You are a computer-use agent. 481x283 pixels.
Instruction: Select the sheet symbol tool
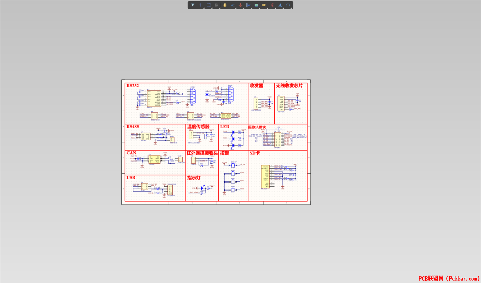click(x=256, y=5)
